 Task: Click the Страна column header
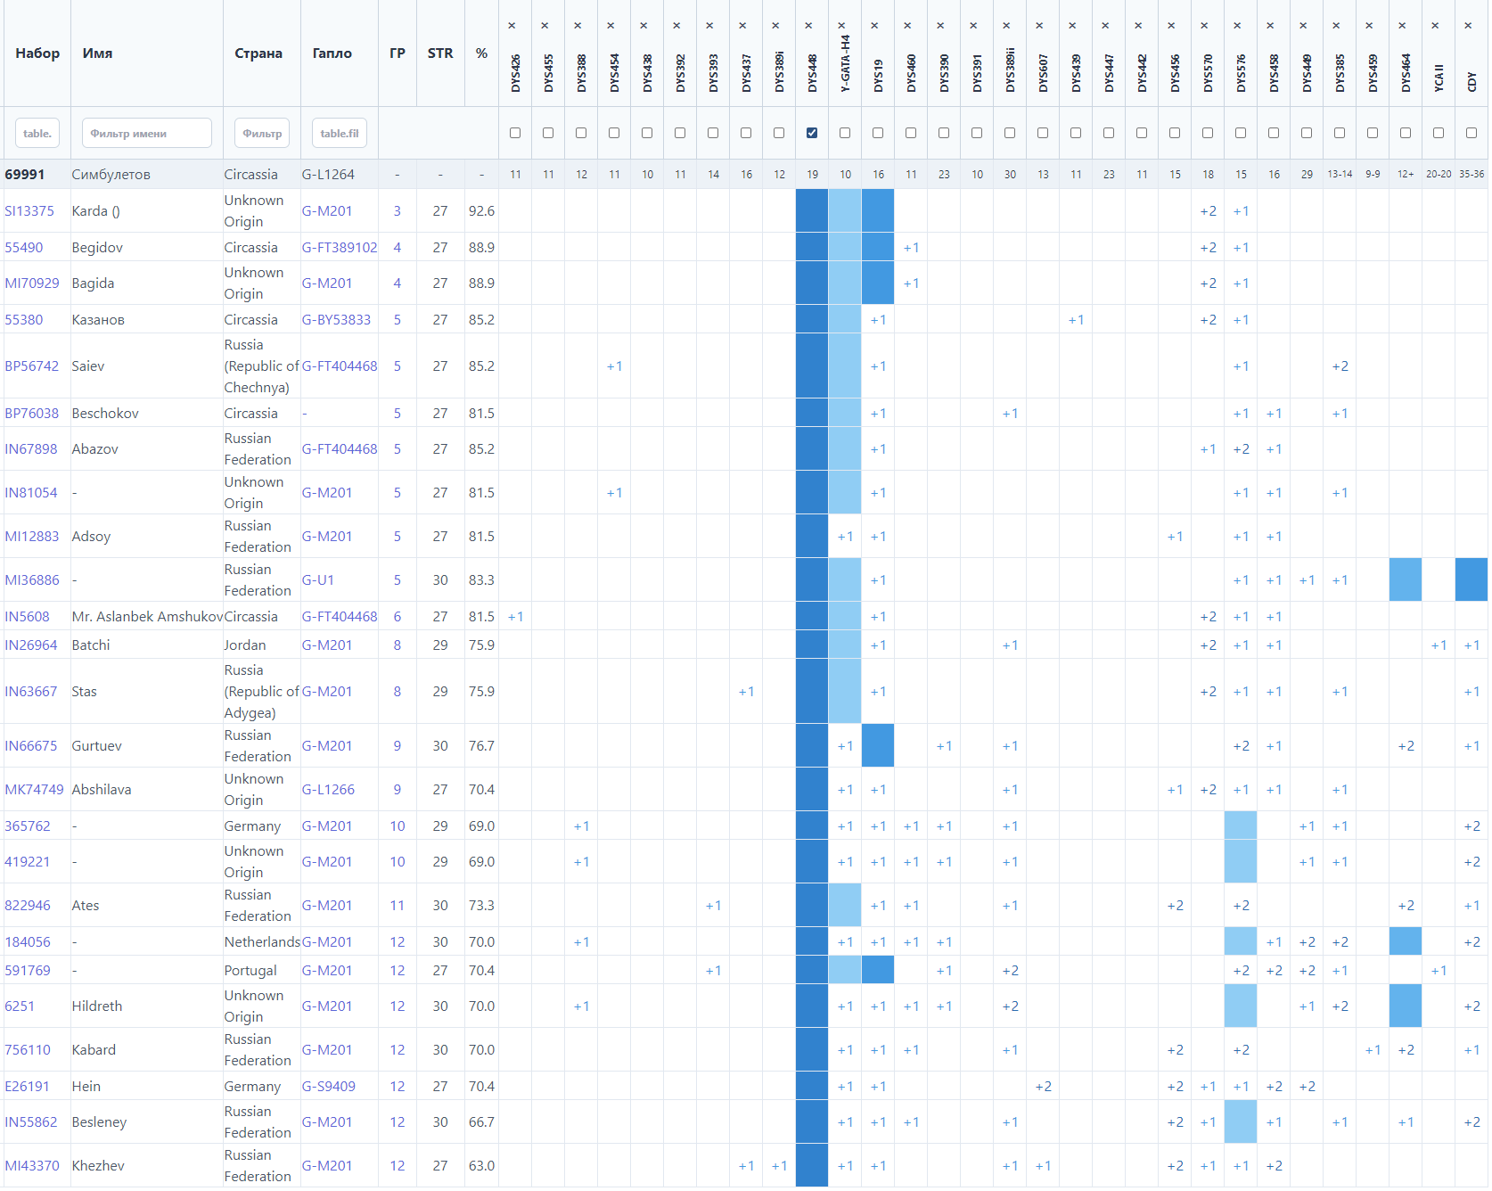point(258,53)
